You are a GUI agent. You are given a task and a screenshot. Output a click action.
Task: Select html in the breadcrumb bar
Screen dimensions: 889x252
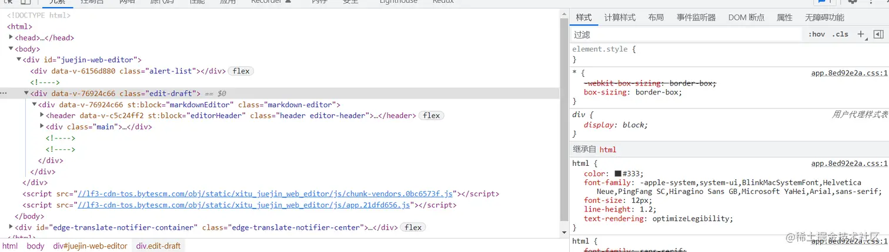(x=10, y=246)
